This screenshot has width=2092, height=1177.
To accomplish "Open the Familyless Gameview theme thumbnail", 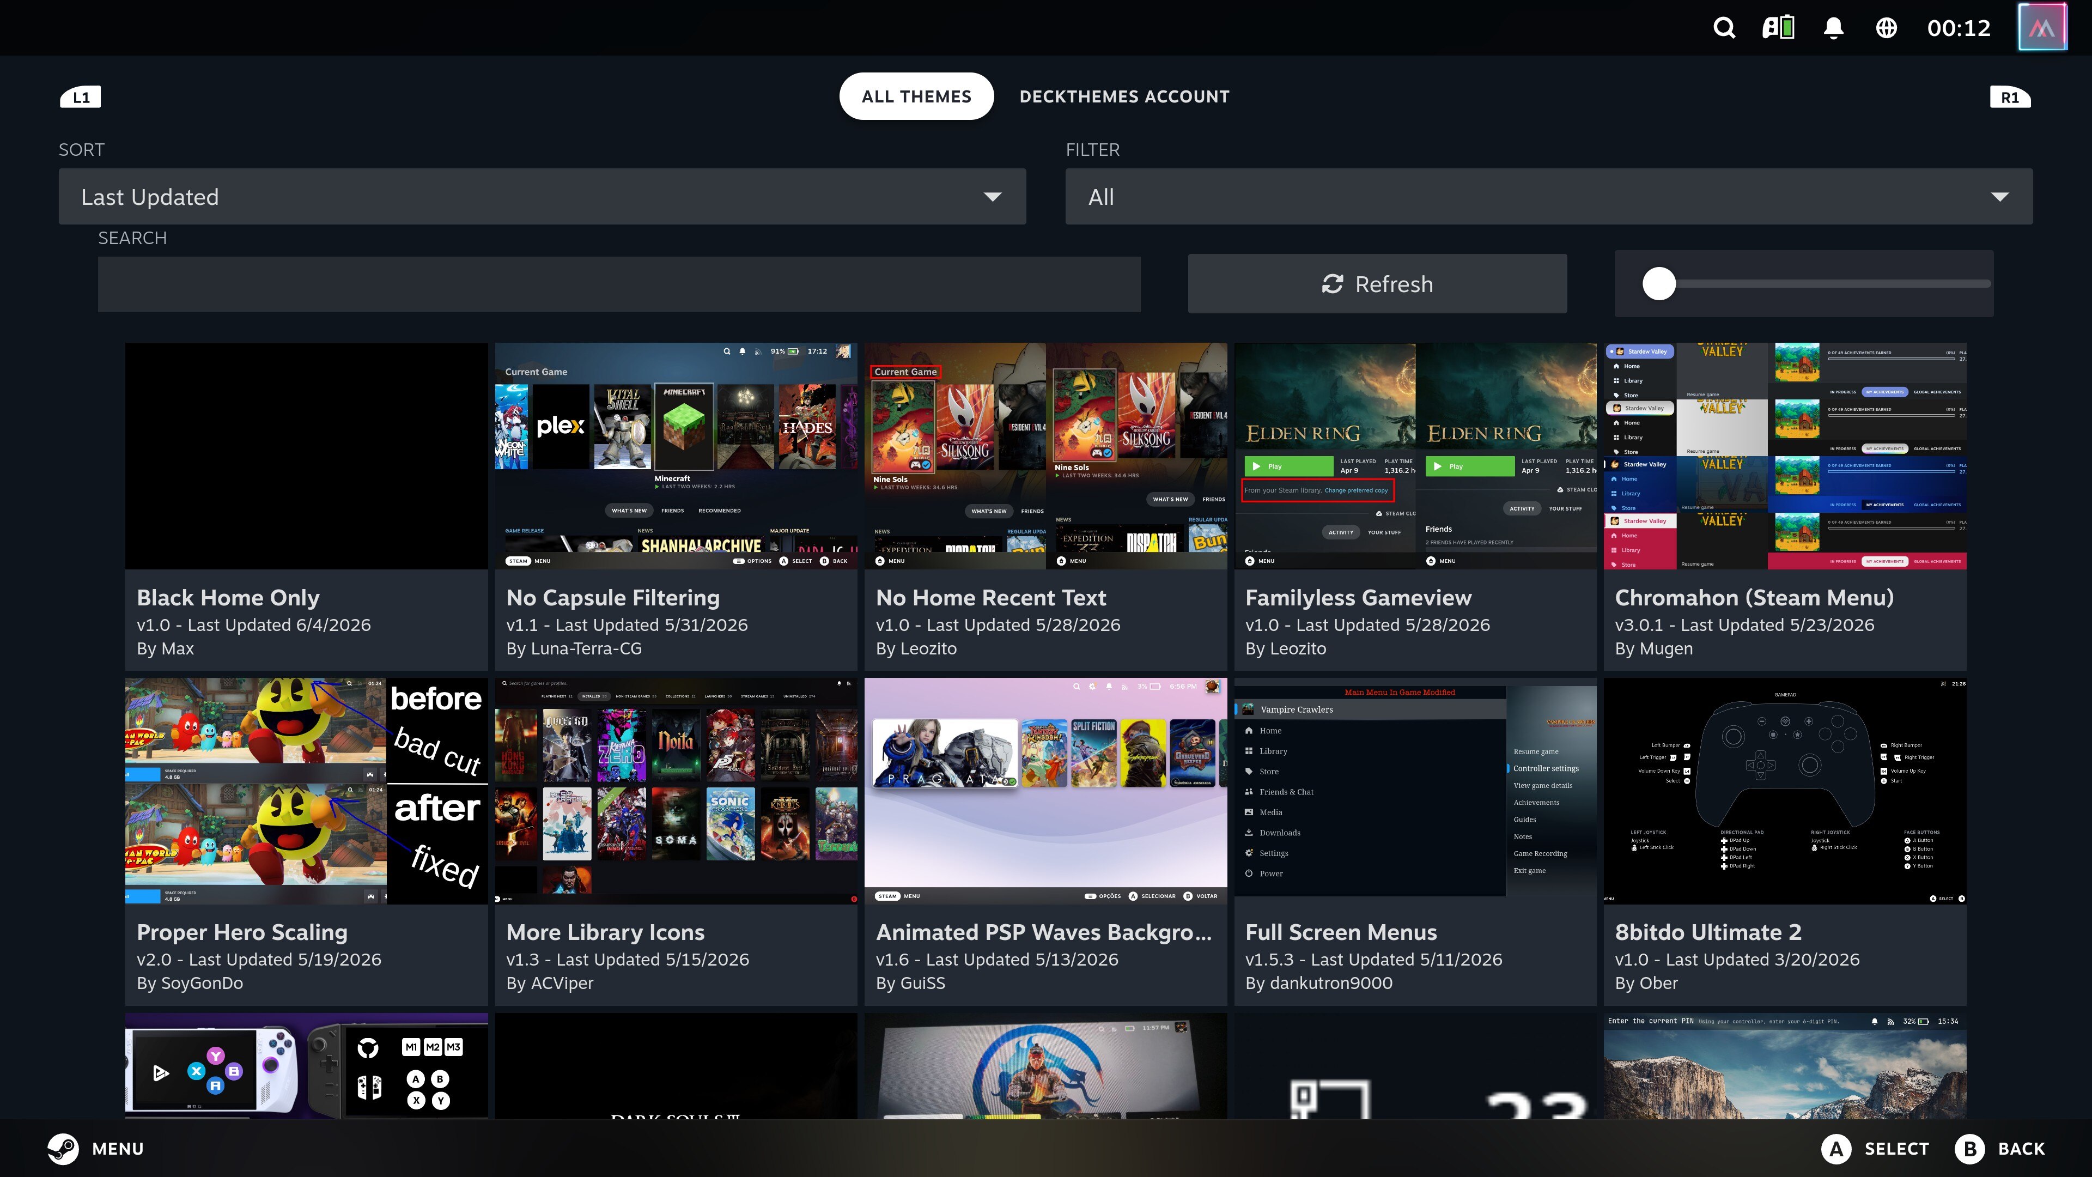I will [x=1415, y=456].
